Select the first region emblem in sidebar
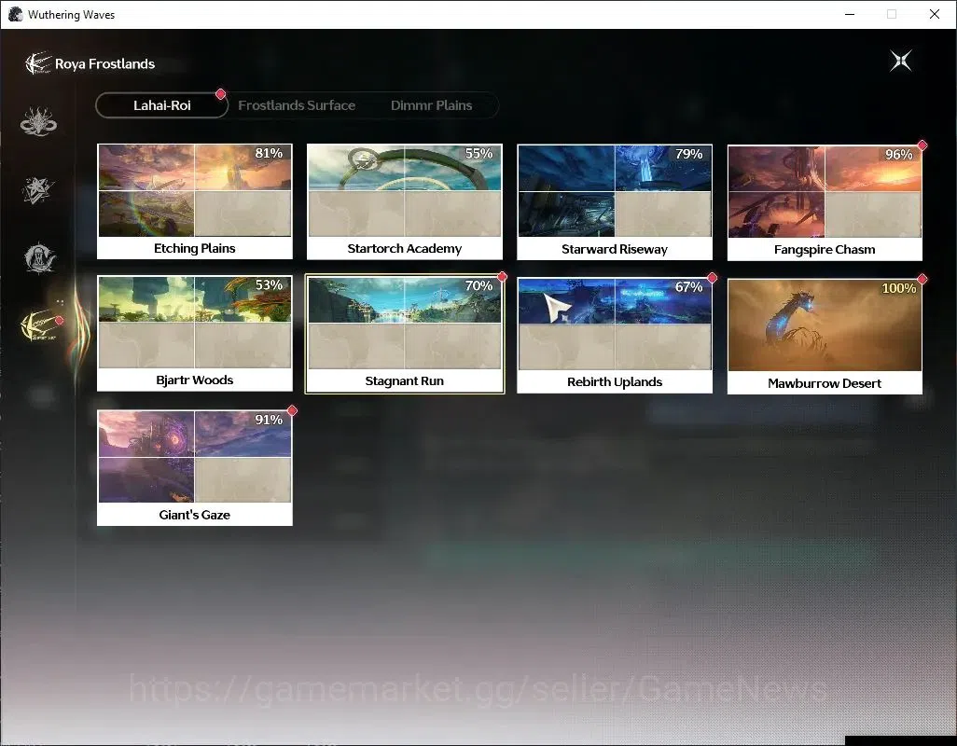This screenshot has width=957, height=746. point(38,121)
